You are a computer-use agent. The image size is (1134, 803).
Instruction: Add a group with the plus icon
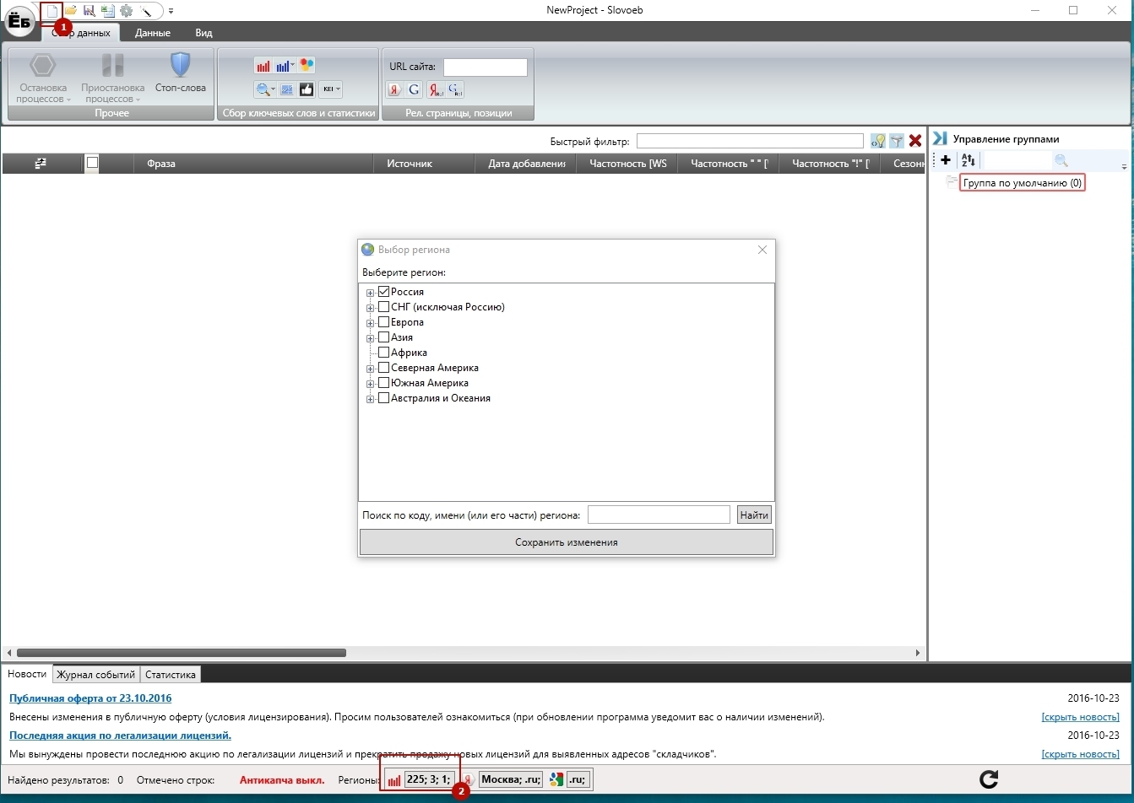coord(946,160)
